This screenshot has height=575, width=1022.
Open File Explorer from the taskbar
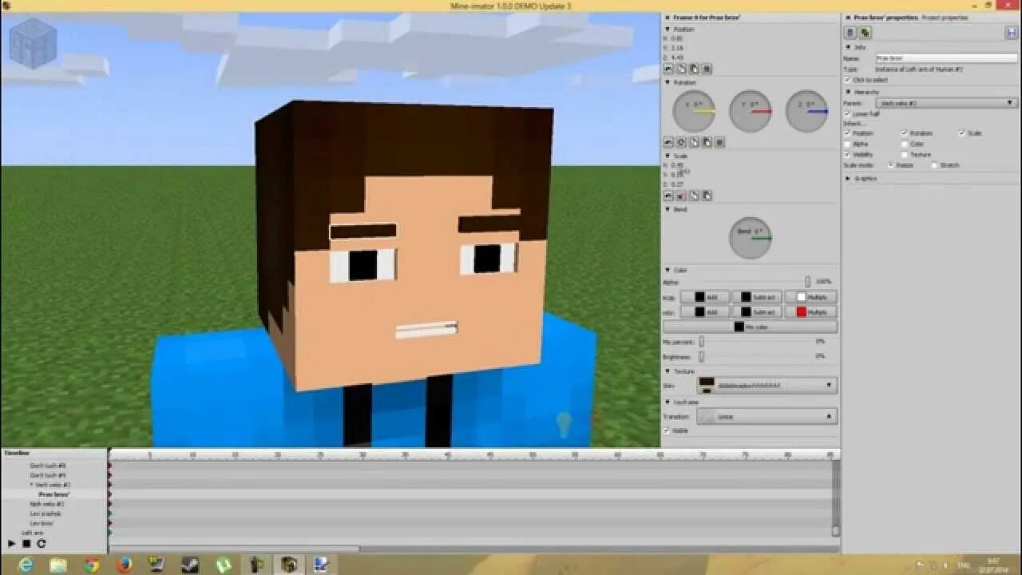58,565
